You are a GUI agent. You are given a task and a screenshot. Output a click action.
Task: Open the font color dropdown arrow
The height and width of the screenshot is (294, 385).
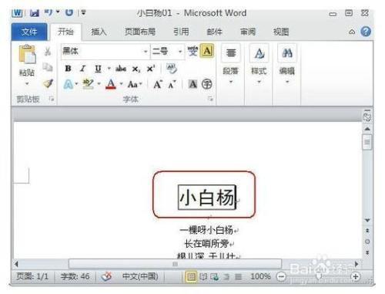(121, 84)
